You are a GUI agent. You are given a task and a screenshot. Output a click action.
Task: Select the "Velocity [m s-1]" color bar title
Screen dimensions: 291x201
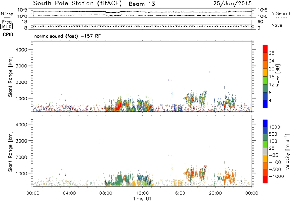tap(287, 152)
